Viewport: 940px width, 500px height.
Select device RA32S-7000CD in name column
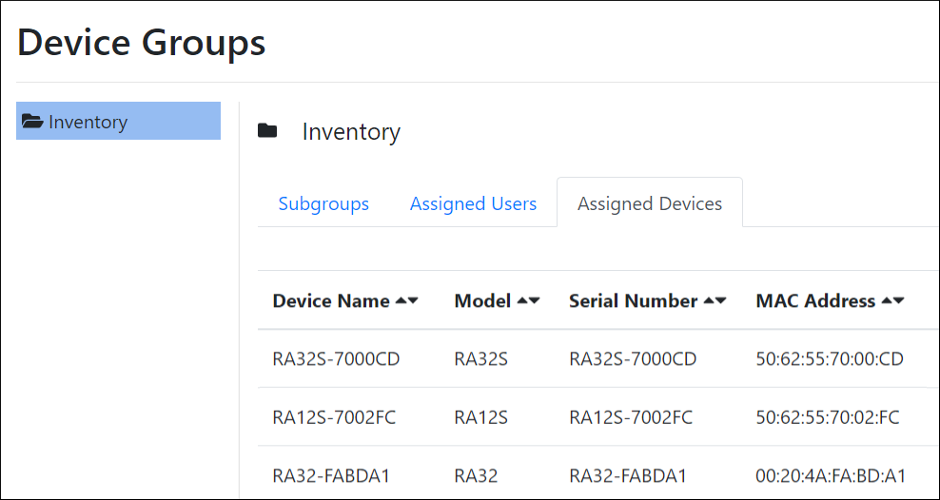coord(336,358)
